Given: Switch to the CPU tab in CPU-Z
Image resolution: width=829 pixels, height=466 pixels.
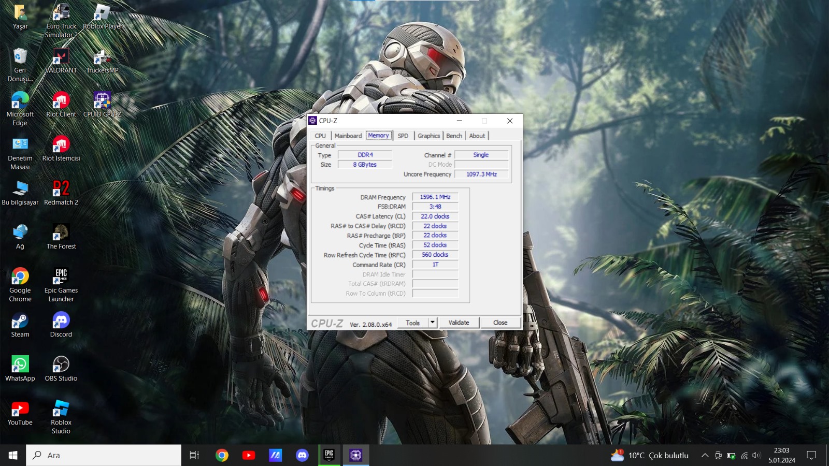Looking at the screenshot, I should tap(320, 136).
